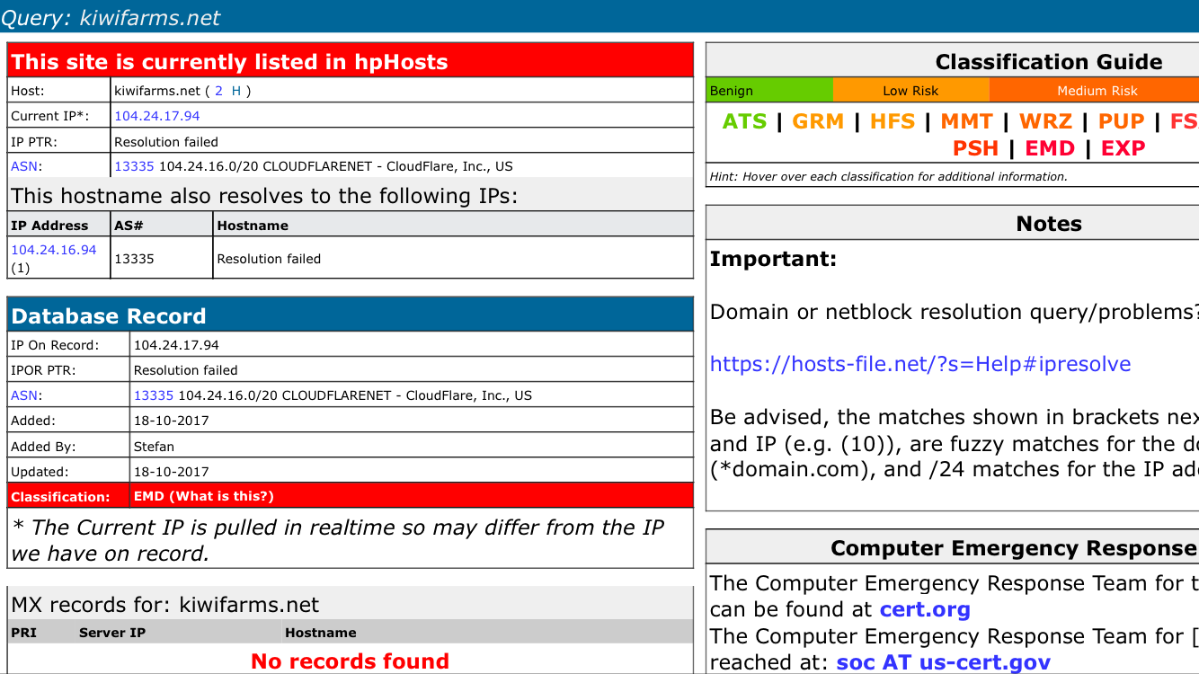Open the 13335 link in the top ASN row

pyautogui.click(x=135, y=166)
